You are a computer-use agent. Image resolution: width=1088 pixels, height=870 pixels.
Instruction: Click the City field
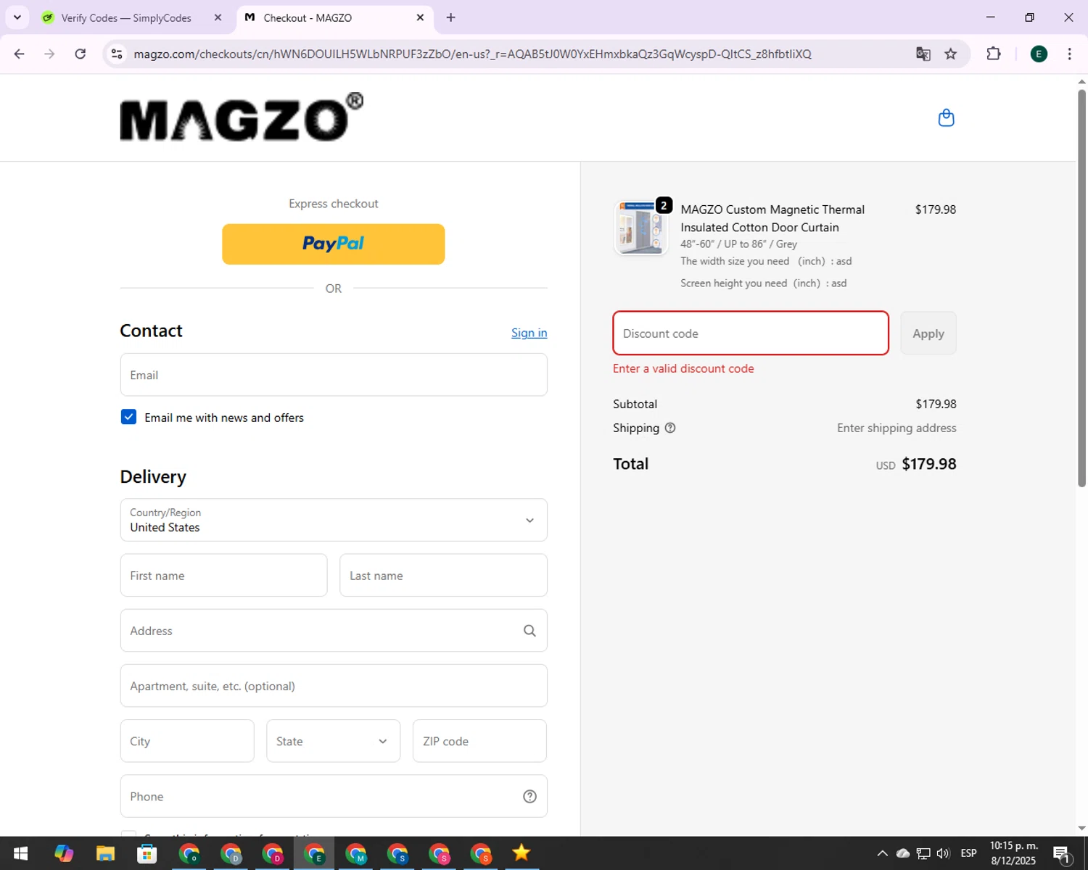point(187,741)
